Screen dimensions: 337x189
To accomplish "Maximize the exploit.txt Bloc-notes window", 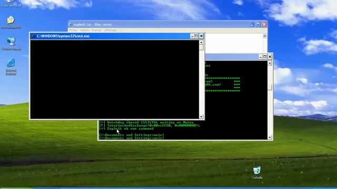I will point(258,25).
